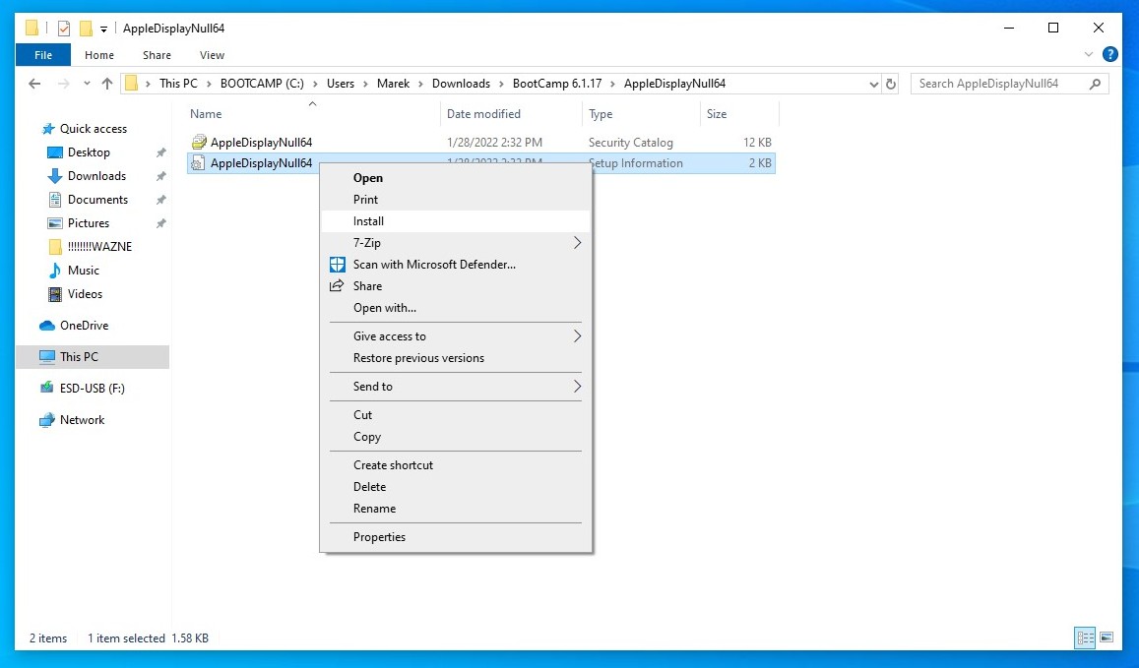The image size is (1139, 668).
Task: Go up one folder level
Action: (x=107, y=84)
